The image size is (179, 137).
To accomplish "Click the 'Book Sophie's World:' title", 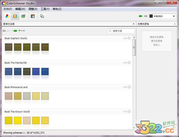I will click(x=16, y=38).
